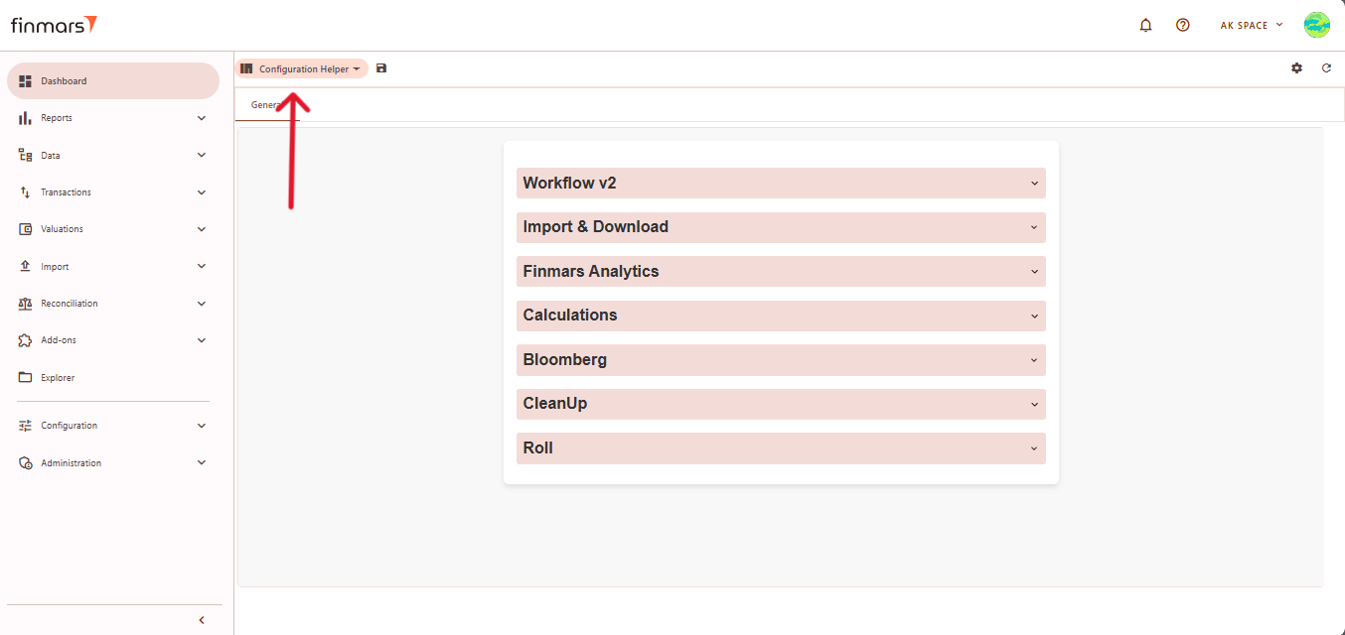Click the save layout disk icon
The image size is (1345, 635).
tap(381, 68)
